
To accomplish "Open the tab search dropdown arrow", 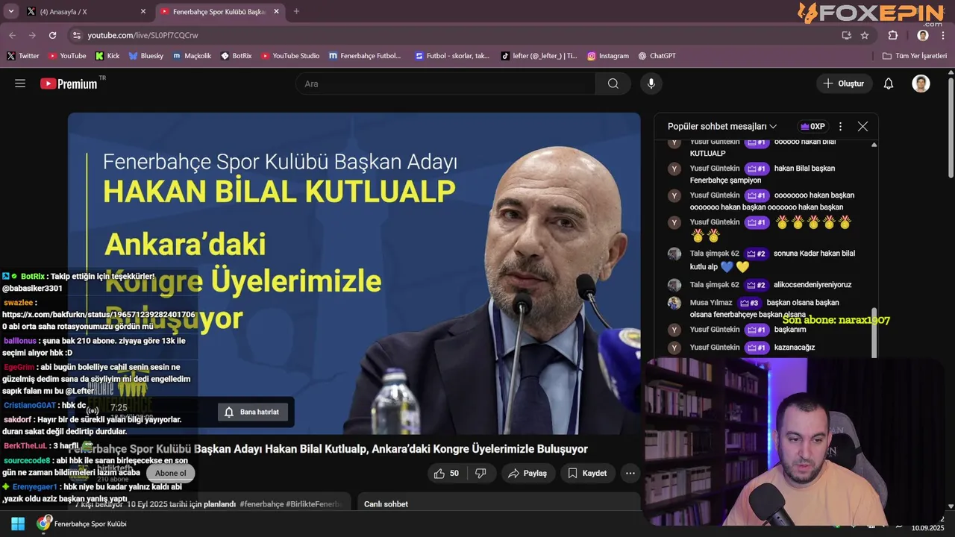I will tap(11, 11).
